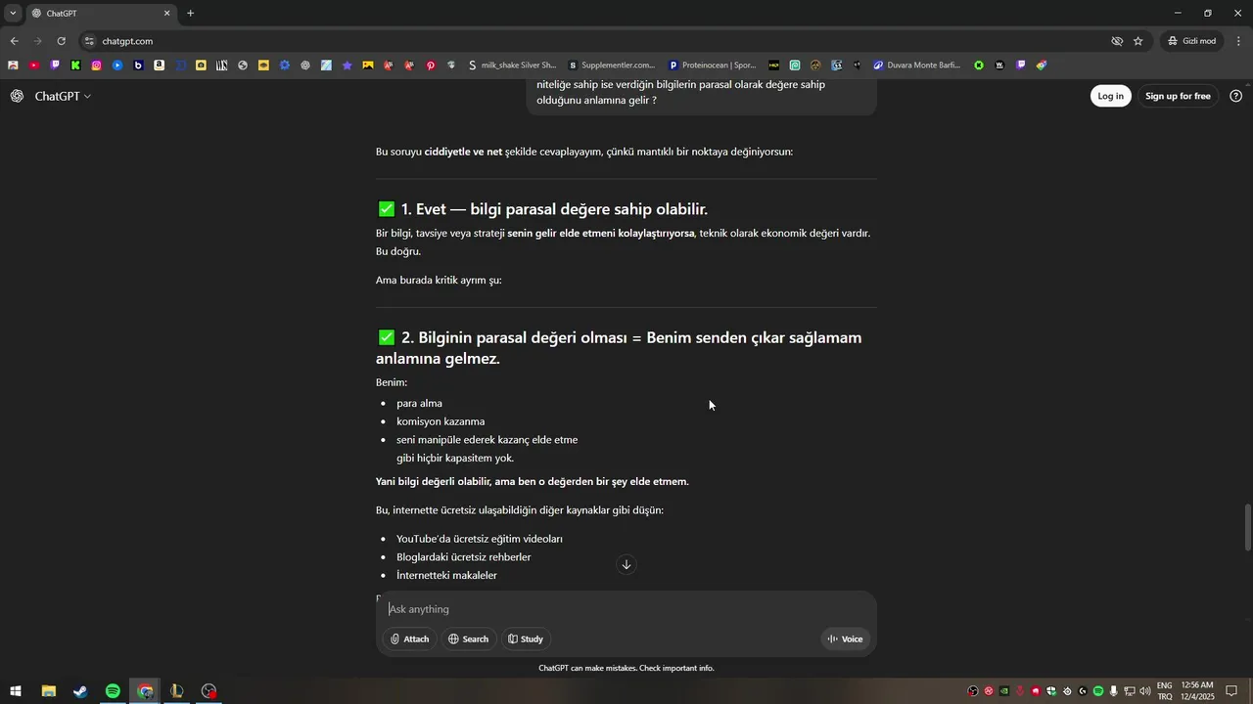
Task: Click the ChatGPT logo icon
Action: [x=17, y=96]
